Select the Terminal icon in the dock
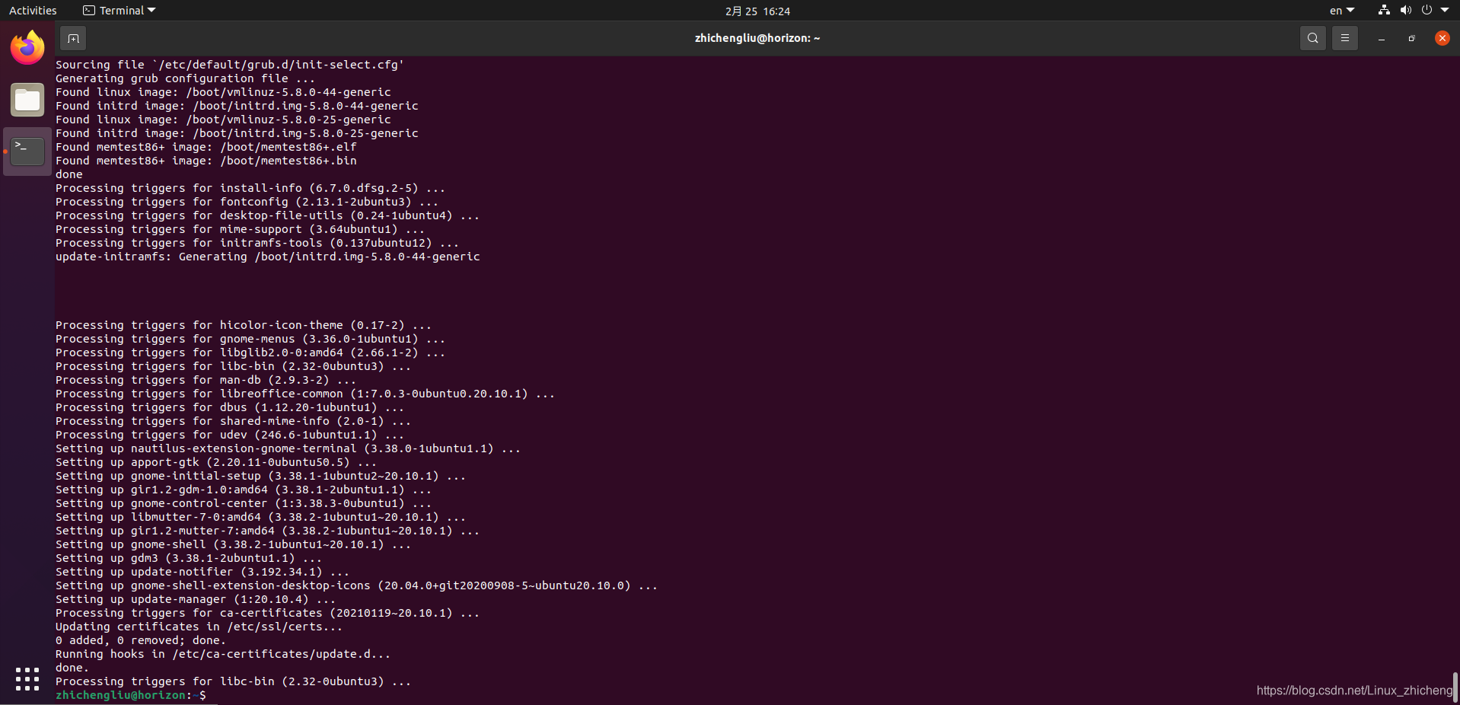 27,152
